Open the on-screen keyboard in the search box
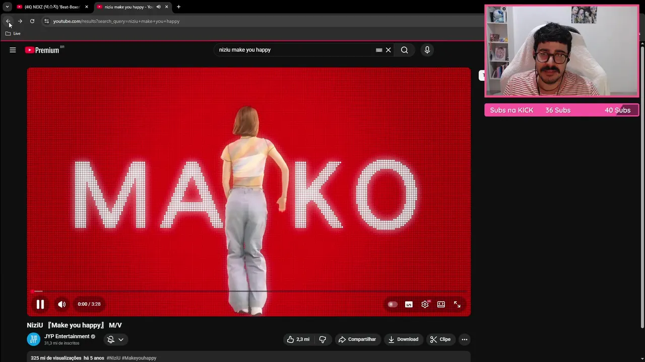The width and height of the screenshot is (645, 362). coord(379,50)
